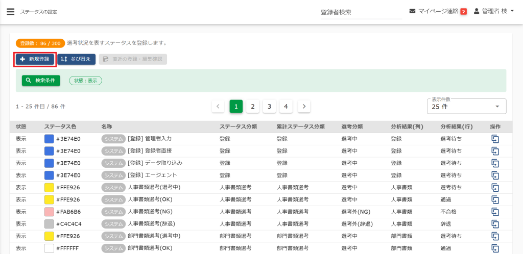The image size is (523, 254).
Task: Expand the 表示件数 25 件 dropdown
Action: click(466, 106)
